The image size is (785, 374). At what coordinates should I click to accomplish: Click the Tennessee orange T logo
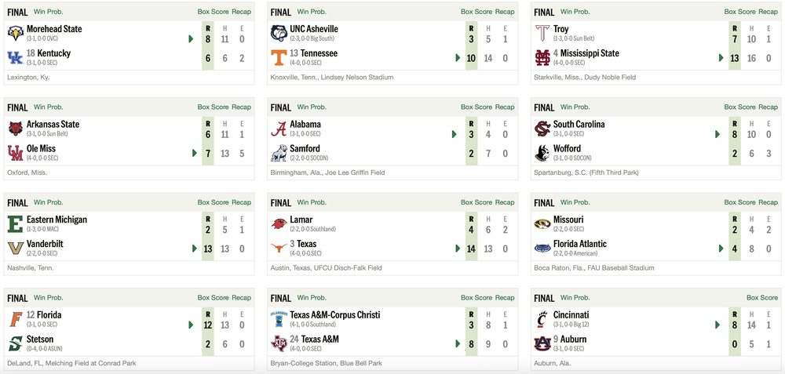(279, 57)
